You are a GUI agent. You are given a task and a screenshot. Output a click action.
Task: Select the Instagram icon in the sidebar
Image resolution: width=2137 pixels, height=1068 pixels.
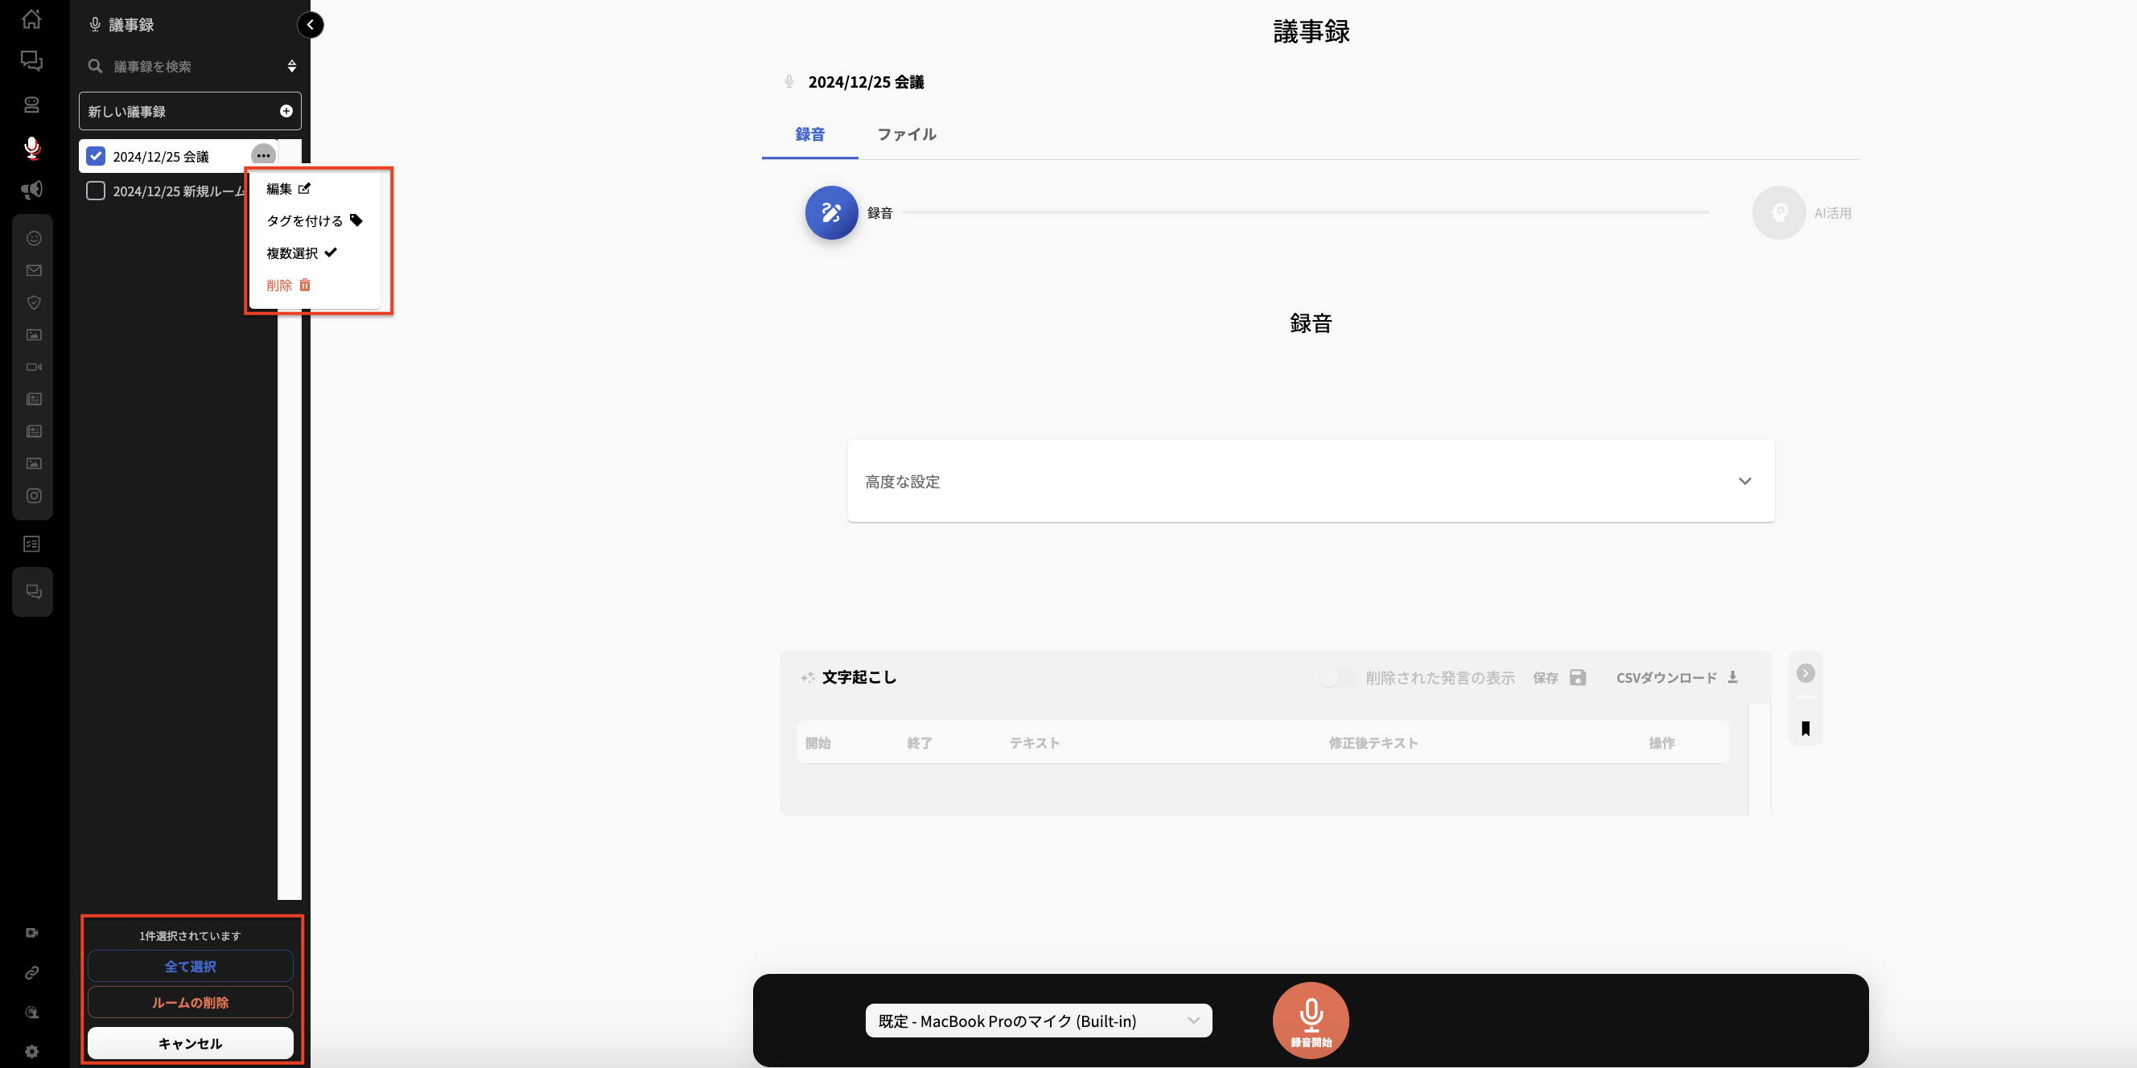pos(33,496)
